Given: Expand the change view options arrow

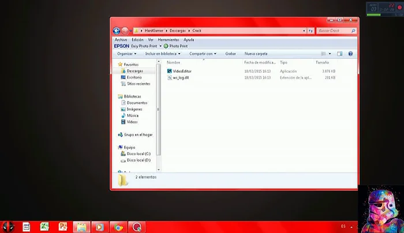Looking at the screenshot, I should [330, 54].
